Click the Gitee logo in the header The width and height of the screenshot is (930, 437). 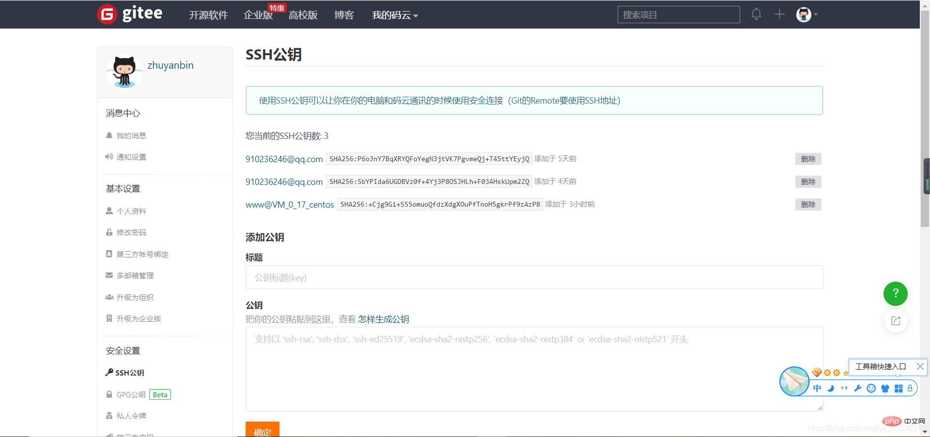click(130, 14)
